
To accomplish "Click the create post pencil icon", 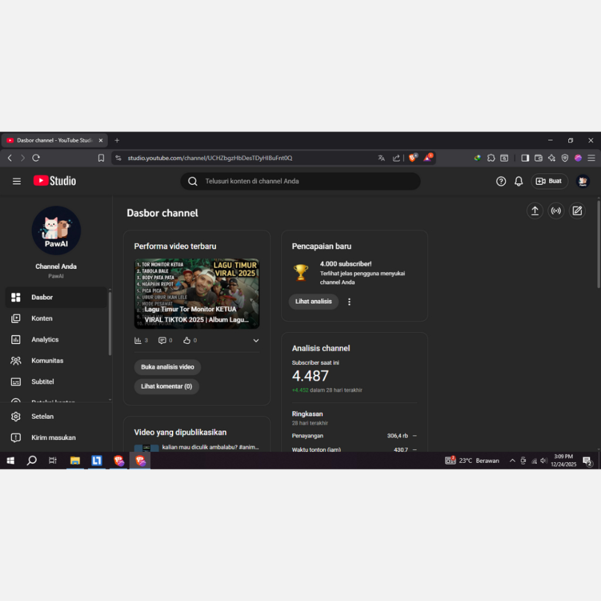I will 577,211.
